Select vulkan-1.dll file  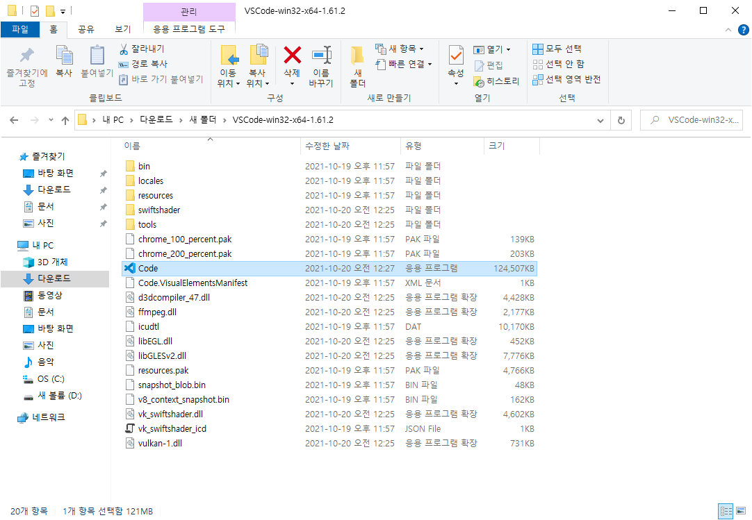click(329, 444)
